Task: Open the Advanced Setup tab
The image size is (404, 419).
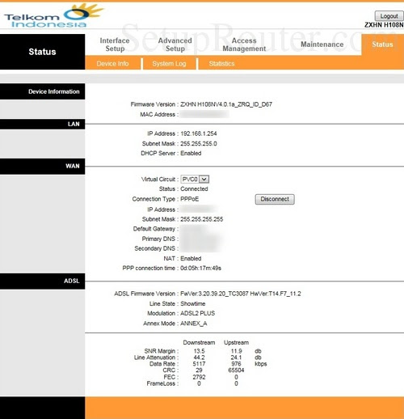Action: (175, 44)
